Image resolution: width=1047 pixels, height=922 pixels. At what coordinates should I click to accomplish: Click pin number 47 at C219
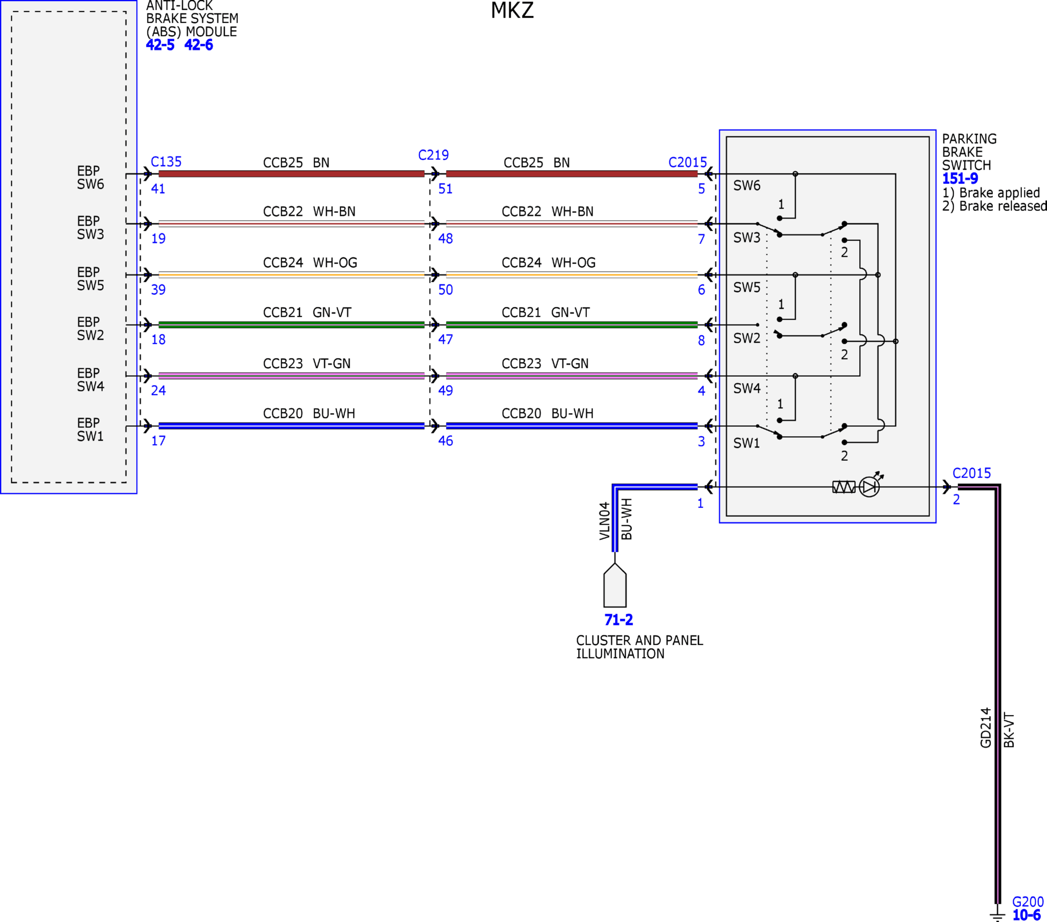pyautogui.click(x=446, y=340)
